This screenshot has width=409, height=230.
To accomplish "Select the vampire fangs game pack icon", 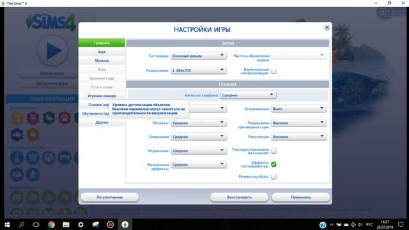I will (65, 158).
